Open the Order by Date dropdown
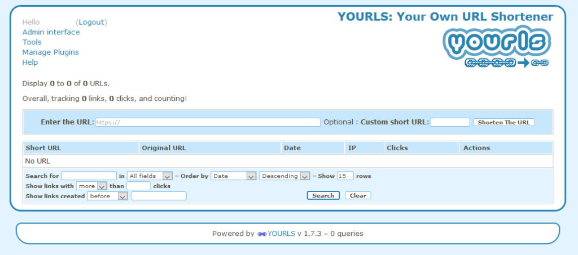 (234, 176)
